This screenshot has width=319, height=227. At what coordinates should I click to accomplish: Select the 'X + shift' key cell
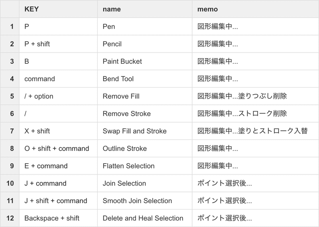click(x=58, y=131)
